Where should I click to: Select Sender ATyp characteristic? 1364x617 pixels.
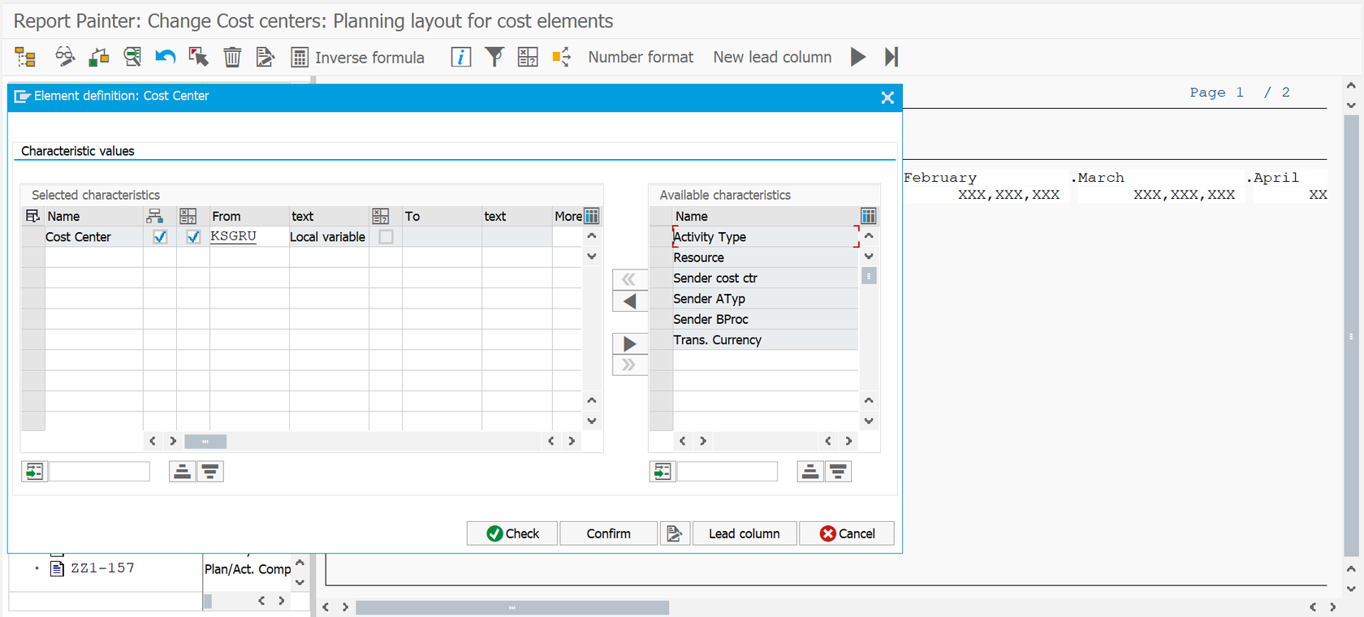tap(765, 299)
